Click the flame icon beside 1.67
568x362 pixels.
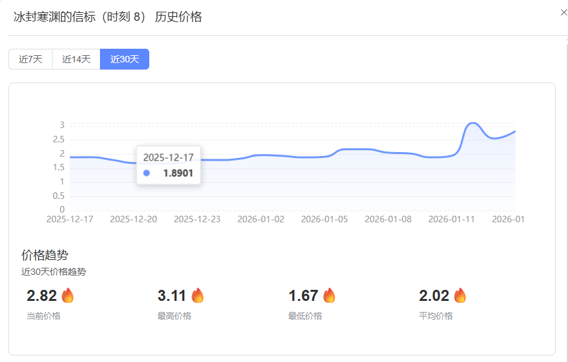click(329, 295)
